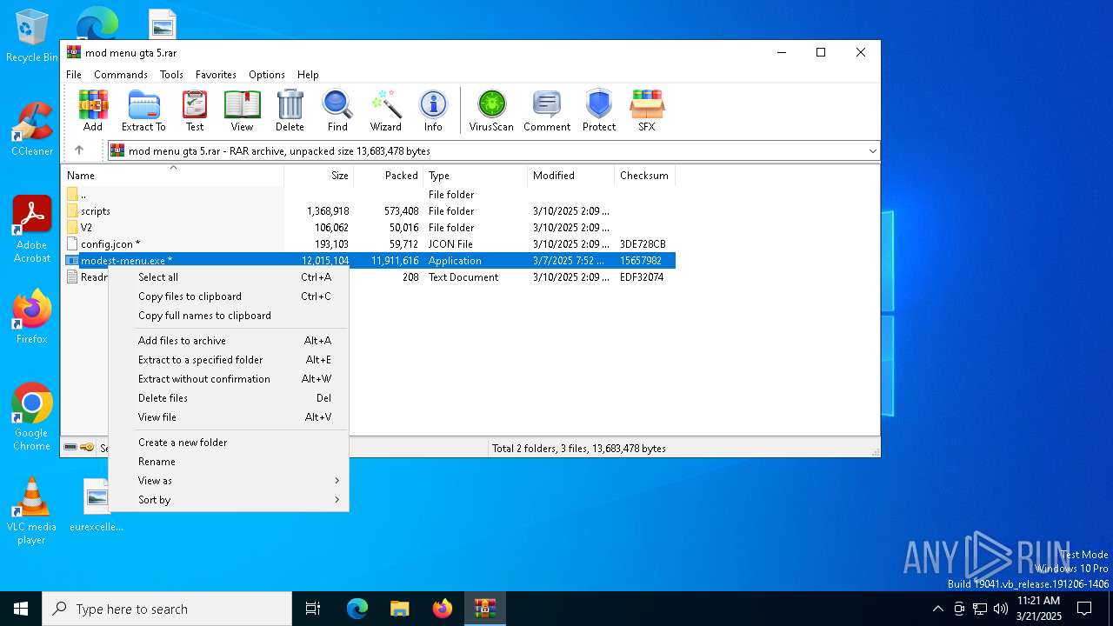The width and height of the screenshot is (1113, 626).
Task: Show hidden tray icons chevron
Action: [x=937, y=609]
